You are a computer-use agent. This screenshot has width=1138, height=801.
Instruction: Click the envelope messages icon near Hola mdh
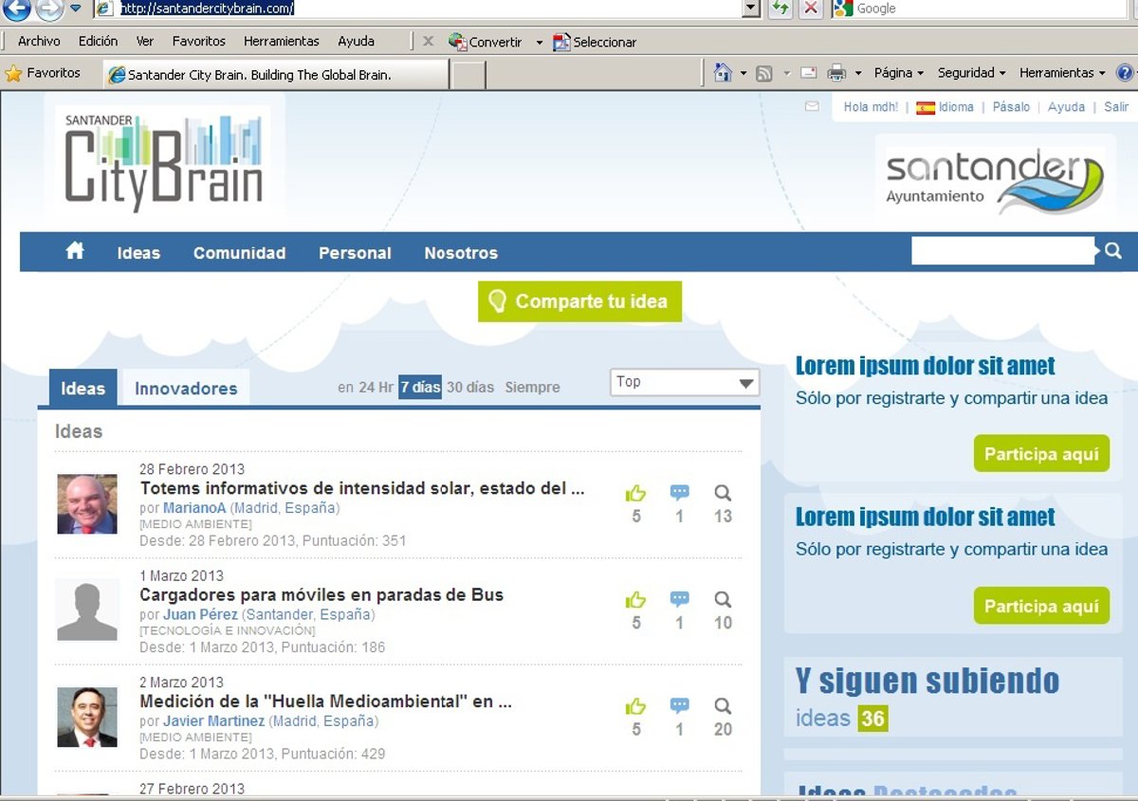(x=812, y=107)
